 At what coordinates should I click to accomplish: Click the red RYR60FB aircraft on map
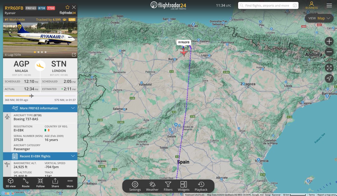click(x=184, y=52)
